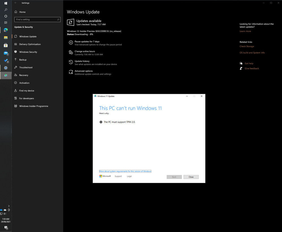The image size is (282, 232).
Task: Select Windows Update in sidebar
Action: click(x=38, y=36)
